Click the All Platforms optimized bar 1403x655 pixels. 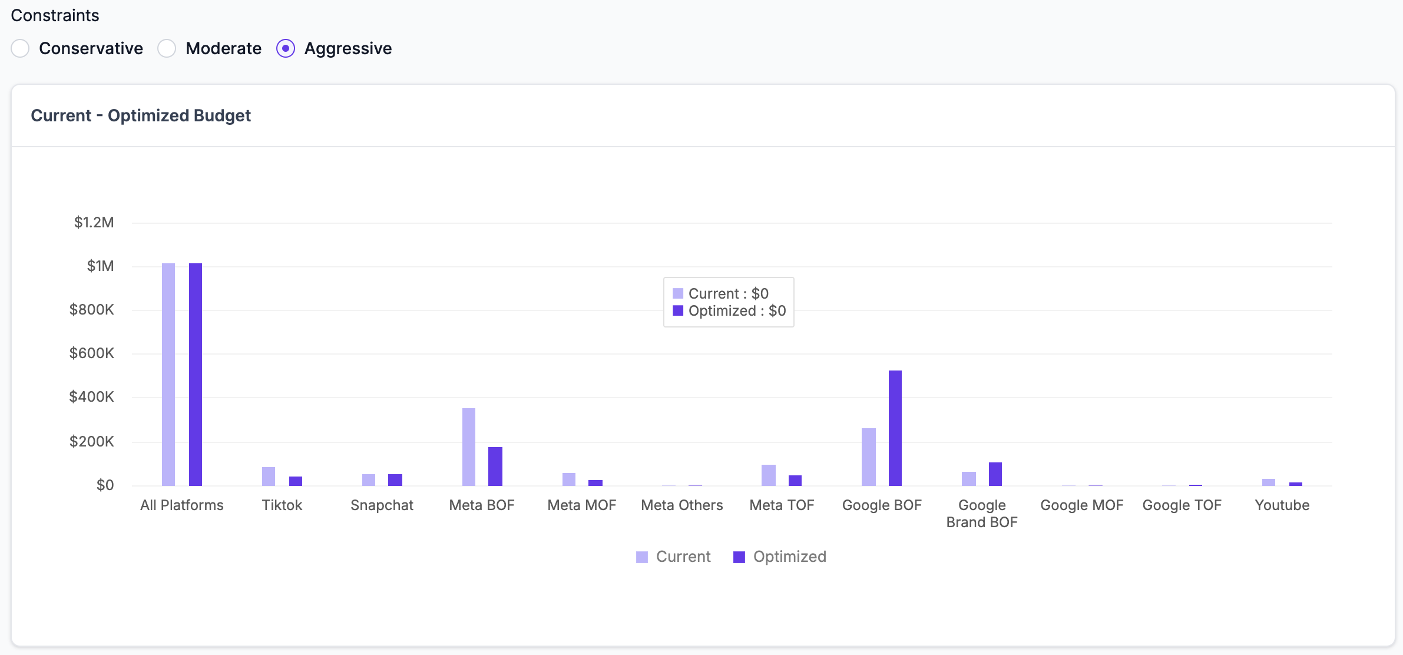pyautogui.click(x=196, y=375)
